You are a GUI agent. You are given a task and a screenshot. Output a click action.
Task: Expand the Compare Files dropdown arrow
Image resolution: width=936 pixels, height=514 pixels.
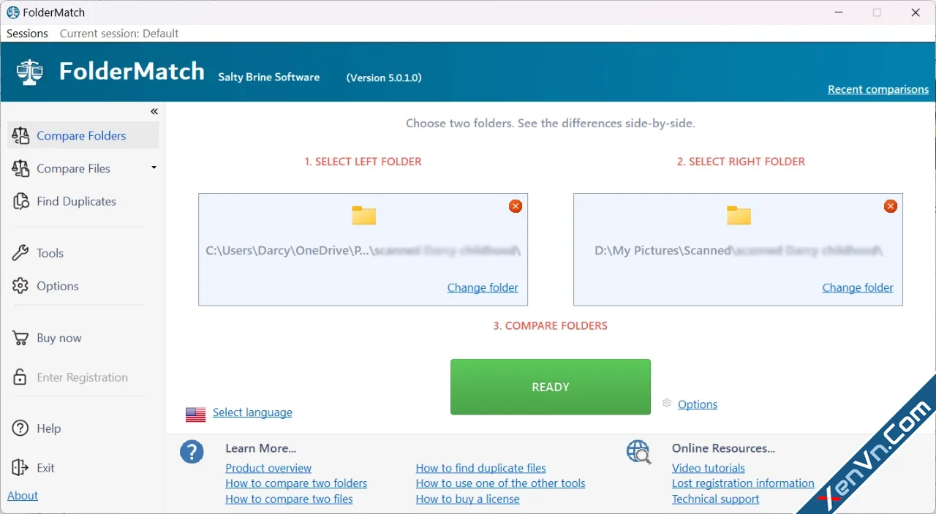(x=154, y=167)
